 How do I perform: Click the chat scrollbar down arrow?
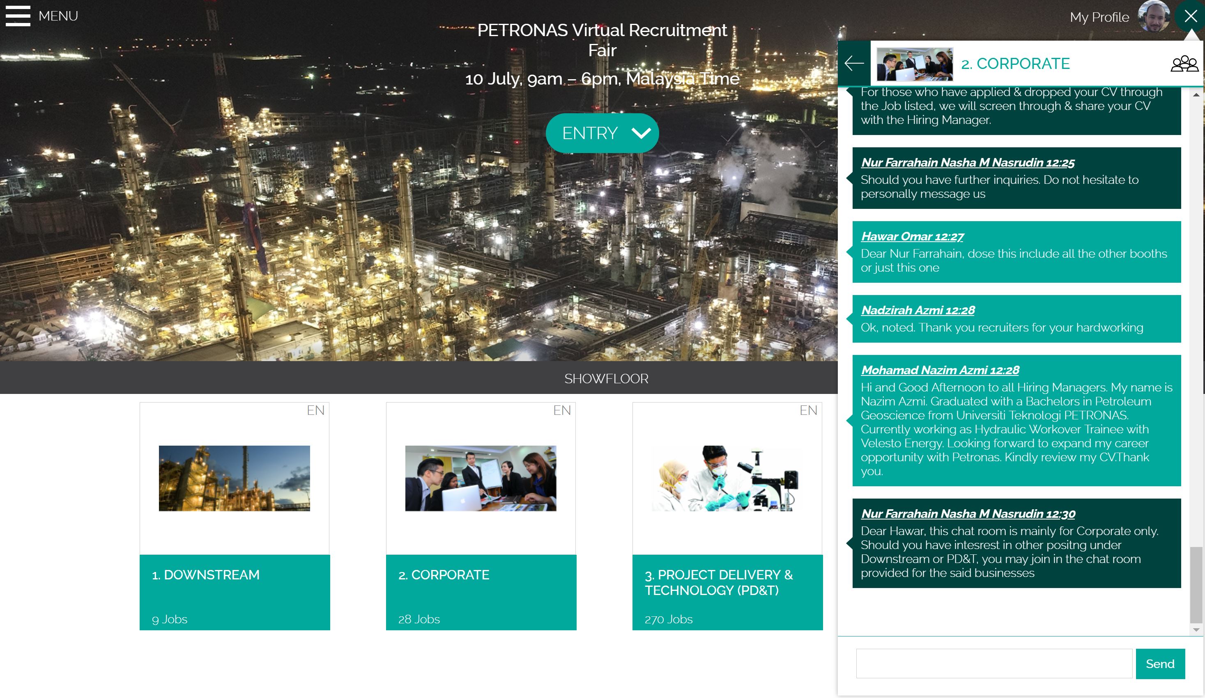1196,630
